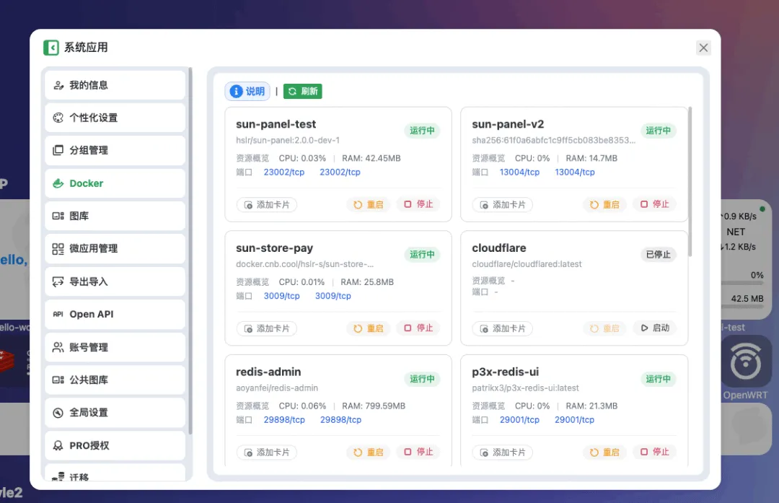Stop the p3x-redis-ui container
The image size is (779, 503).
pyautogui.click(x=654, y=451)
